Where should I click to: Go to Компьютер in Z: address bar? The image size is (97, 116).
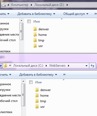coord(20,5)
